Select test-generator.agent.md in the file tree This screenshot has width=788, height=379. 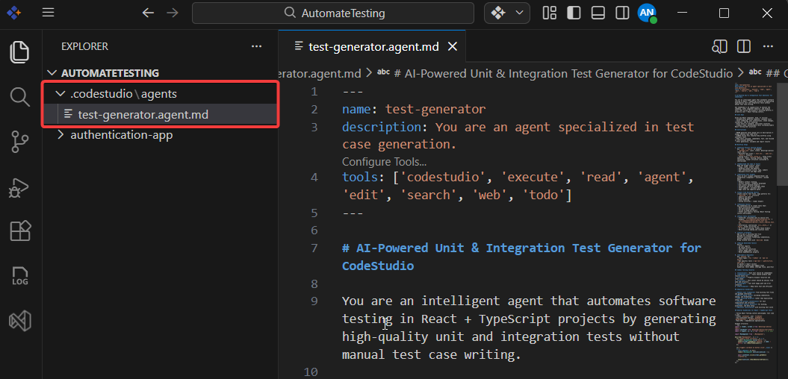pyautogui.click(x=143, y=115)
